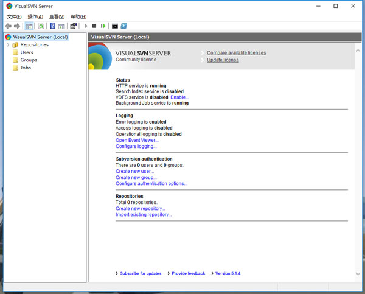Open the command prompt toolbar icon
365x294 pixels.
coord(114,26)
